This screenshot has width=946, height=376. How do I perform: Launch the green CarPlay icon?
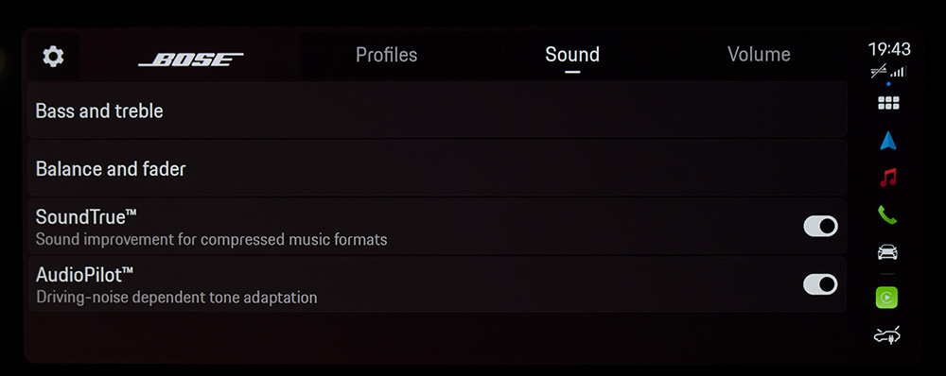[887, 298]
